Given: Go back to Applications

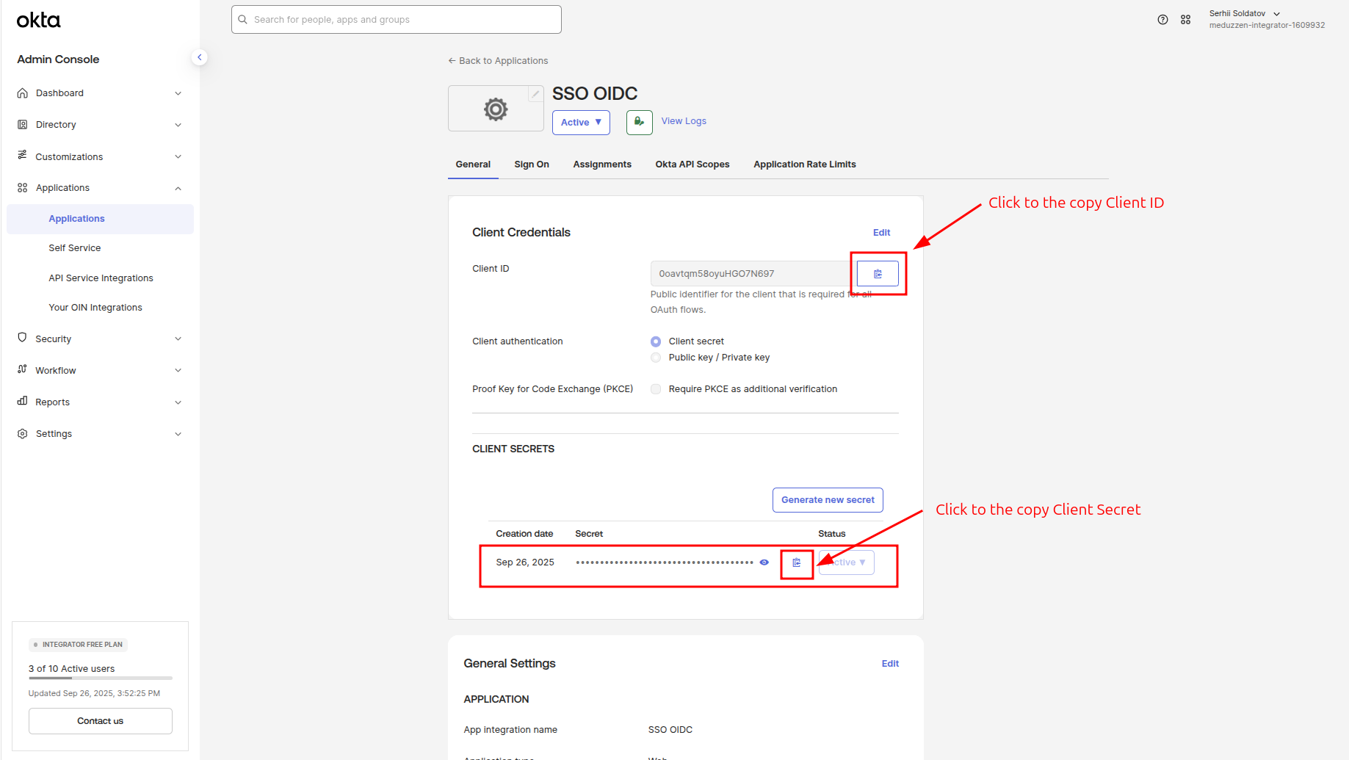Looking at the screenshot, I should tap(498, 61).
